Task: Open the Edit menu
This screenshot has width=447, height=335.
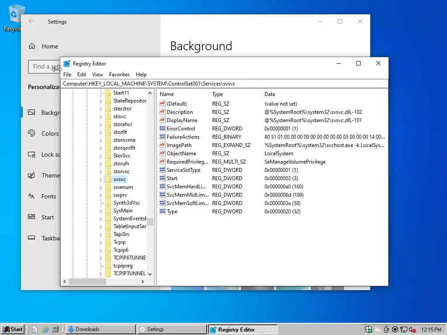Action: point(82,74)
